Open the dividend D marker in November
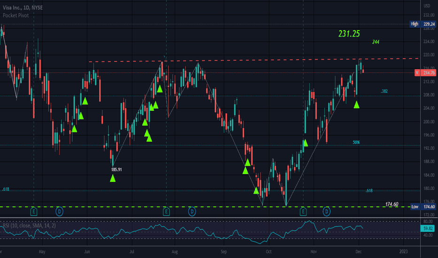Screen dimensions: 438x258 (x=327, y=212)
